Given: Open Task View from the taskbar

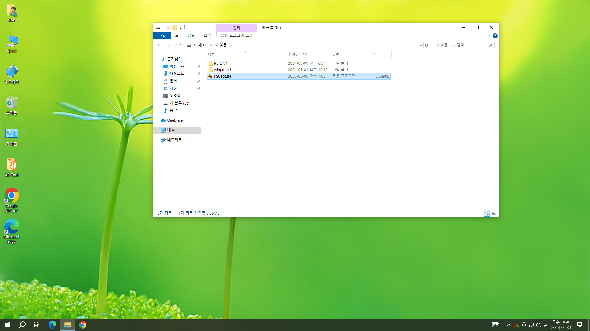Looking at the screenshot, I should coord(37,325).
